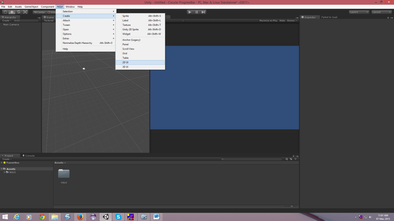Image resolution: width=394 pixels, height=221 pixels.
Task: Switch to the Scene tab
Action: tap(49, 17)
